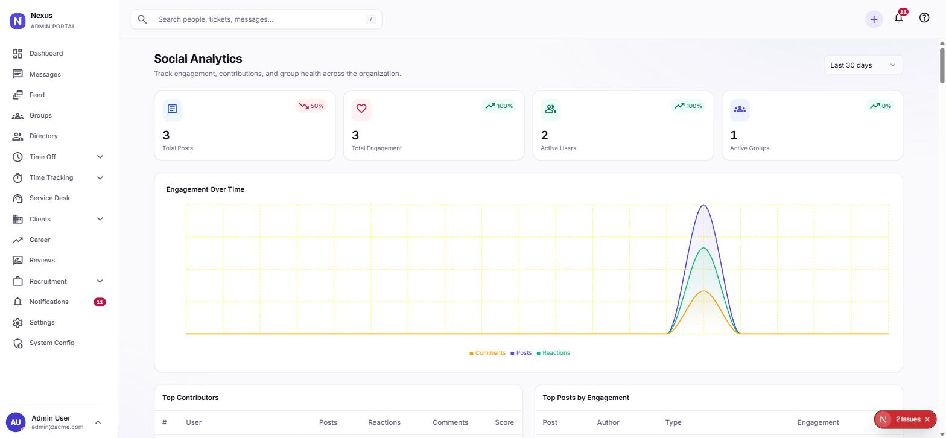946x438 pixels.
Task: Click the Active Users 100% trend badge
Action: 688,106
